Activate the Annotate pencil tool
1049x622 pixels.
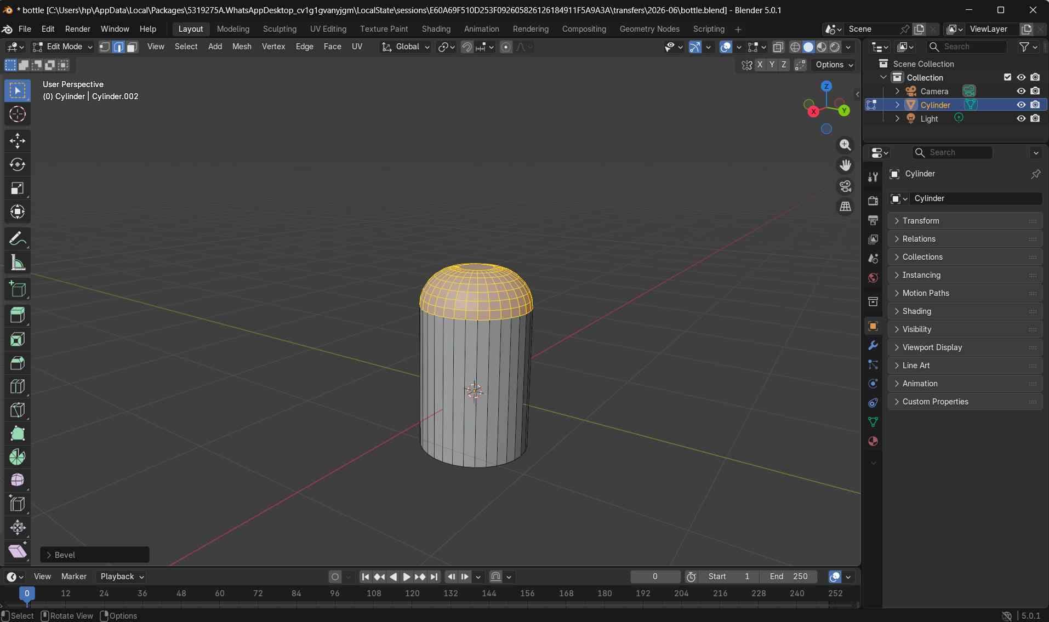pyautogui.click(x=18, y=239)
